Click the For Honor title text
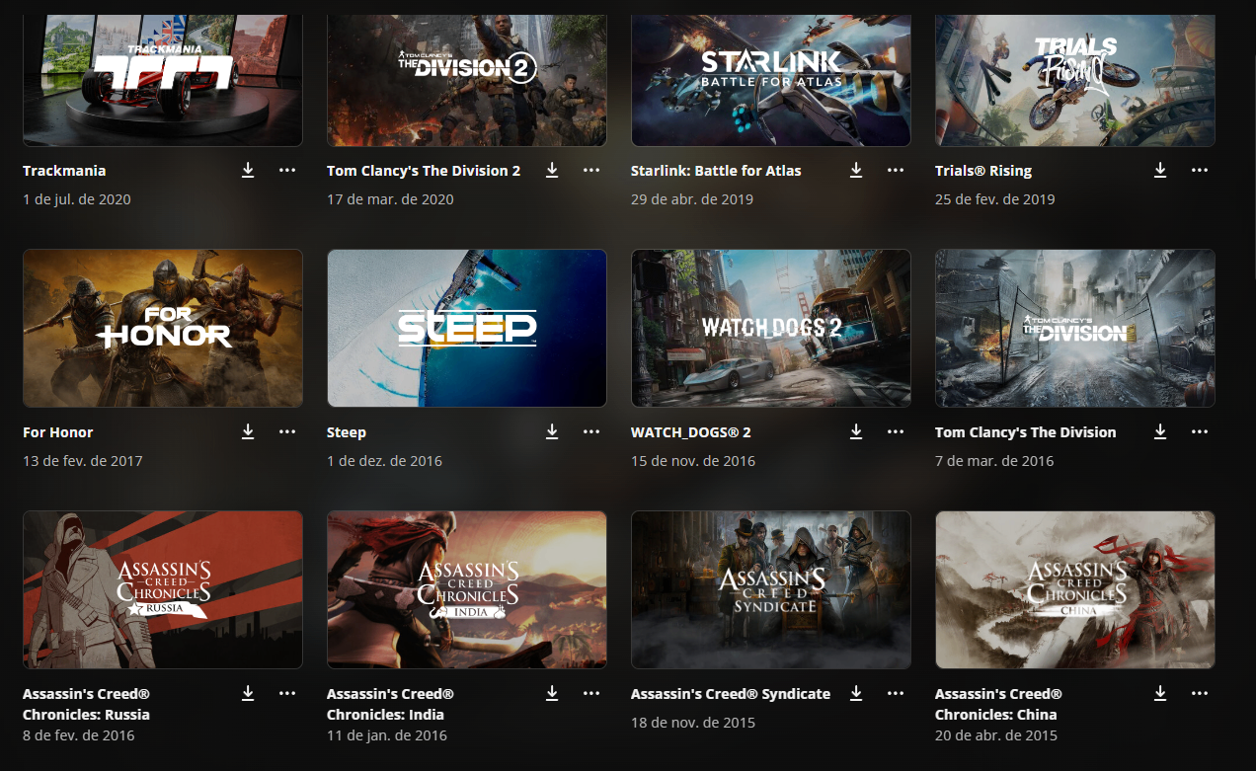This screenshot has width=1256, height=771. tap(58, 432)
